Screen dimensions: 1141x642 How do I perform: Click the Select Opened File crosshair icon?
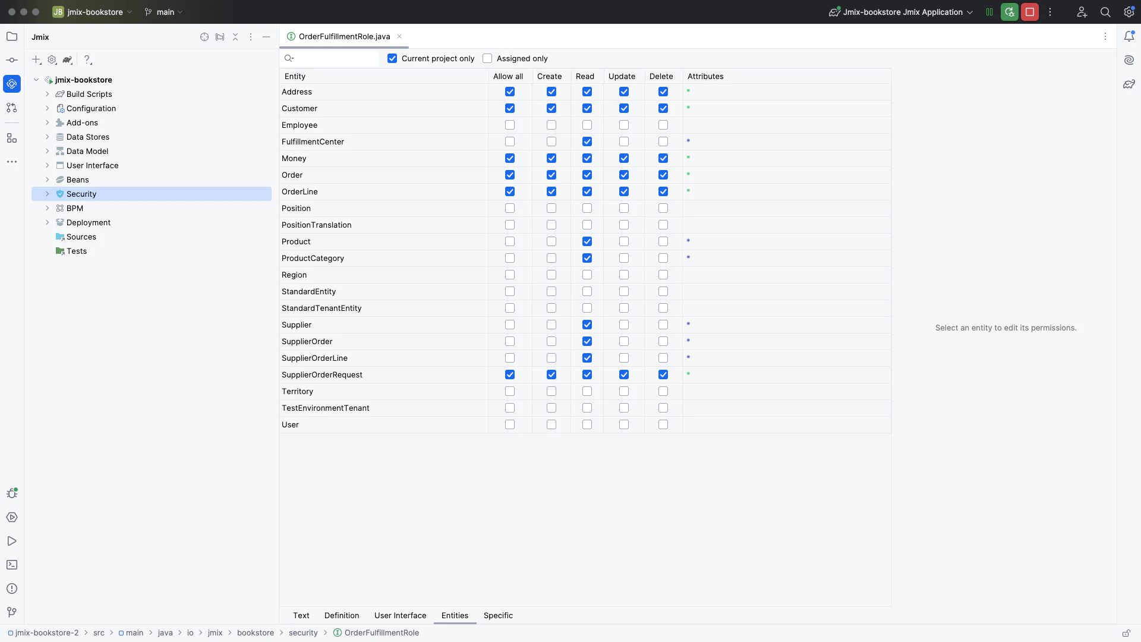coord(204,36)
